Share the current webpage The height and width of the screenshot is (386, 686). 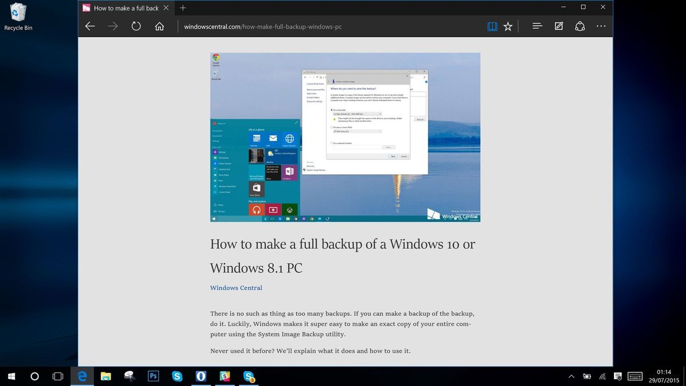coord(580,26)
